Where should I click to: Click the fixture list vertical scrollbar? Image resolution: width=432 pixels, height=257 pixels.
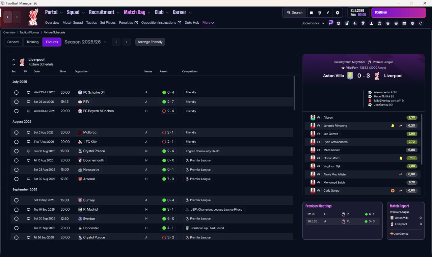294,93
